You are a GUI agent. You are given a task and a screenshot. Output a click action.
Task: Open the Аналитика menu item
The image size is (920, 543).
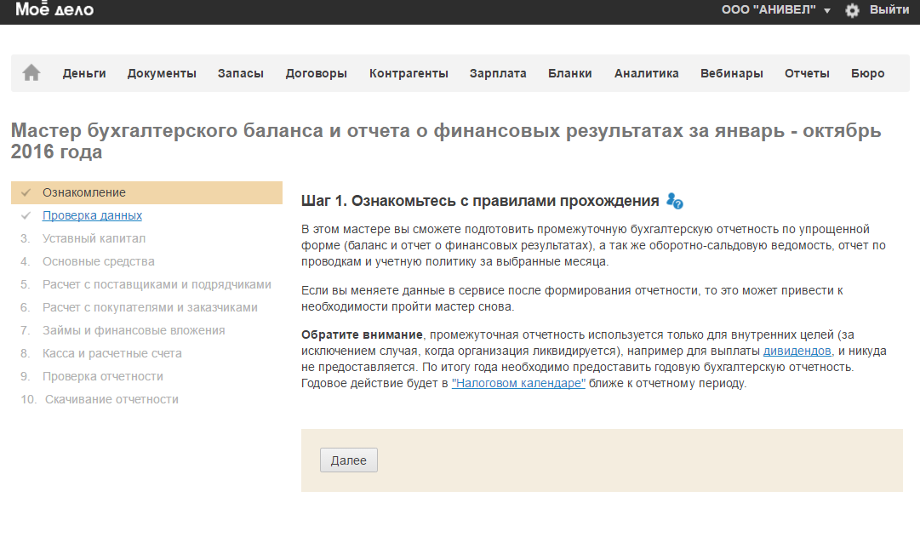tap(646, 73)
